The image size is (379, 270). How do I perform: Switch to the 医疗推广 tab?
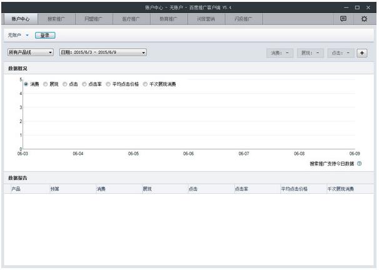point(131,19)
